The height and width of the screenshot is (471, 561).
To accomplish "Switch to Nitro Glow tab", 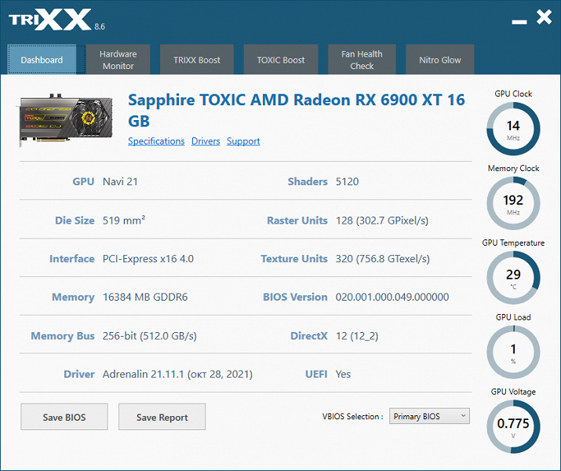I will click(x=440, y=60).
